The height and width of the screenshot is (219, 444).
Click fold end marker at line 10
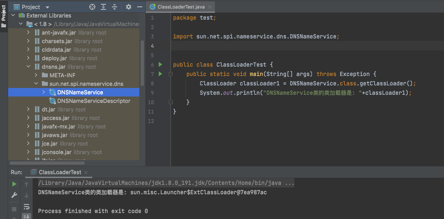(x=171, y=102)
